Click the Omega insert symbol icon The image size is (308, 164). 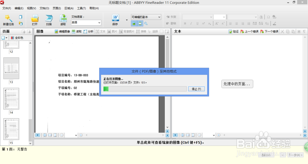268,17
